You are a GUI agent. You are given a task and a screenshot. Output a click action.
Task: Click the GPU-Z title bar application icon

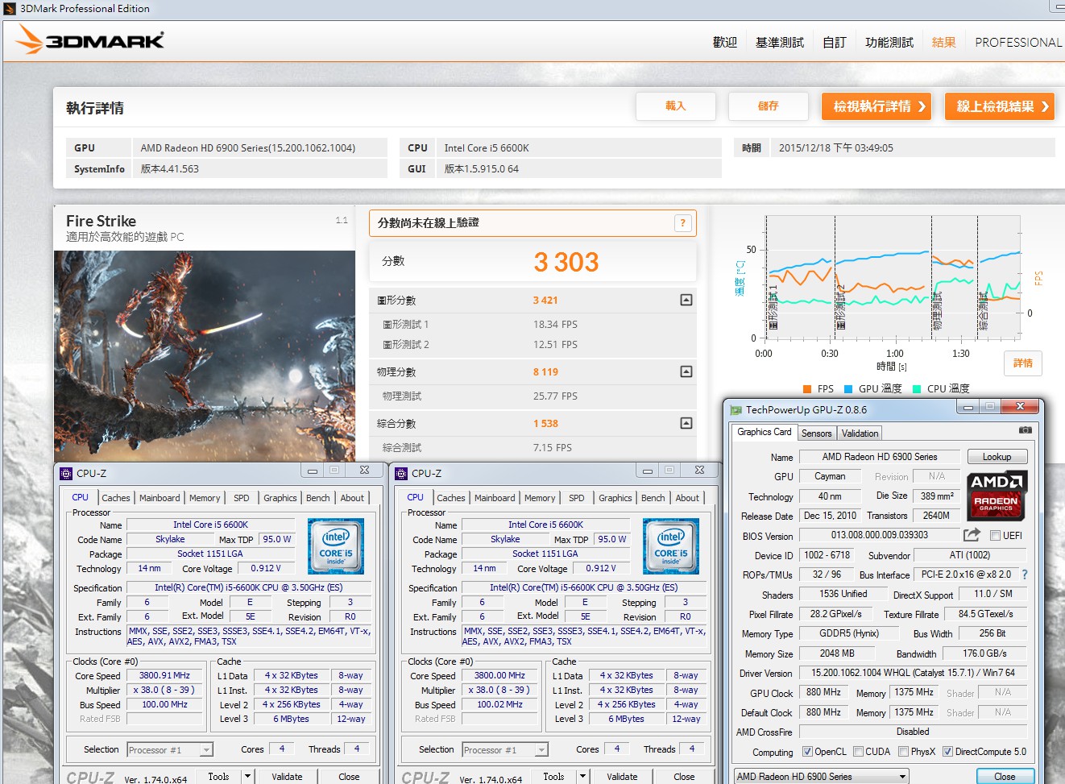click(736, 409)
